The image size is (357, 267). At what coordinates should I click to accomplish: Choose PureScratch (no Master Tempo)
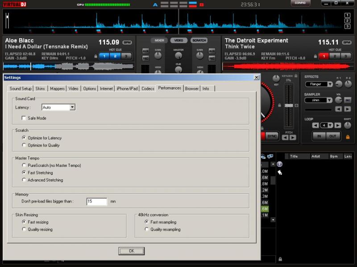(x=24, y=165)
